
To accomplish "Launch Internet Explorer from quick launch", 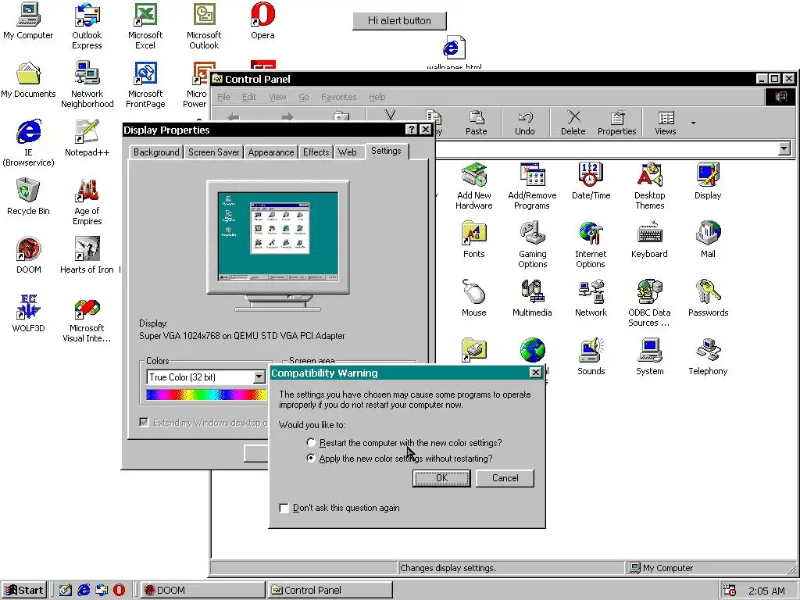I will point(84,590).
